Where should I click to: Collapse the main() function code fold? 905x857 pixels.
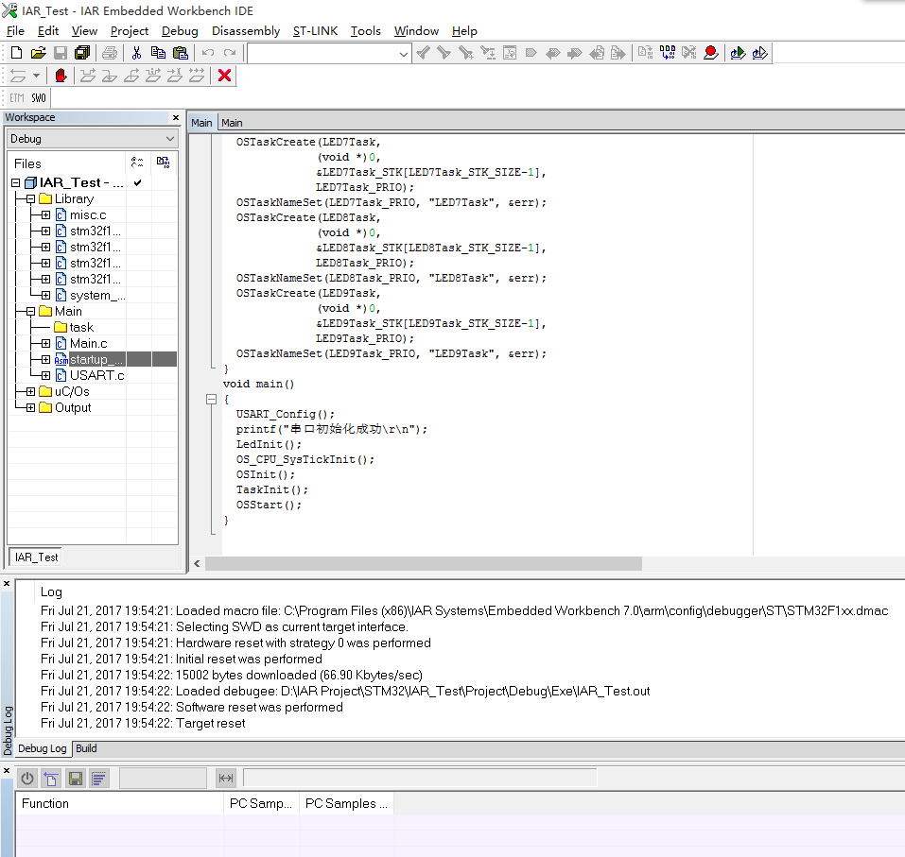pos(211,399)
